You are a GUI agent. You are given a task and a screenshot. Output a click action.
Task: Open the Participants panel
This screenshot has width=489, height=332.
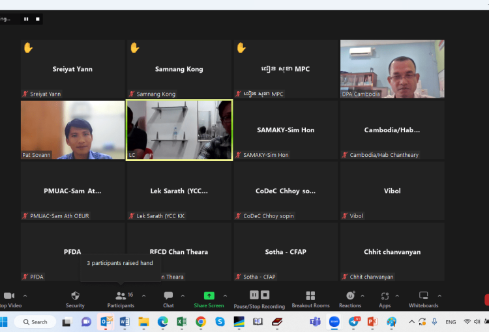(121, 299)
